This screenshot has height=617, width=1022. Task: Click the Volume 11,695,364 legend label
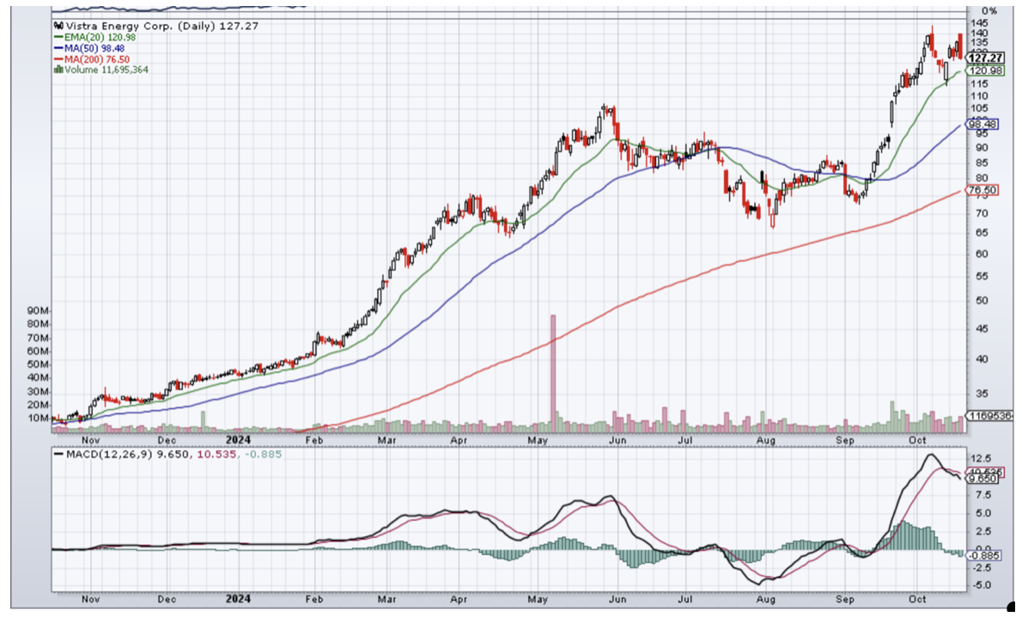coord(106,70)
